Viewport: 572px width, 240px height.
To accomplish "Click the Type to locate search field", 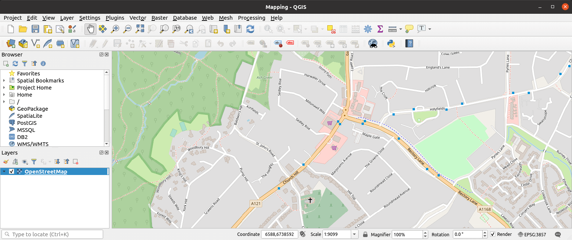I will pos(52,234).
